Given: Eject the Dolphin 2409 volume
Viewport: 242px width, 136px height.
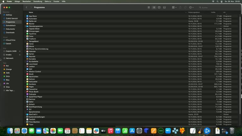Looking at the screenshot, I should coord(20,51).
